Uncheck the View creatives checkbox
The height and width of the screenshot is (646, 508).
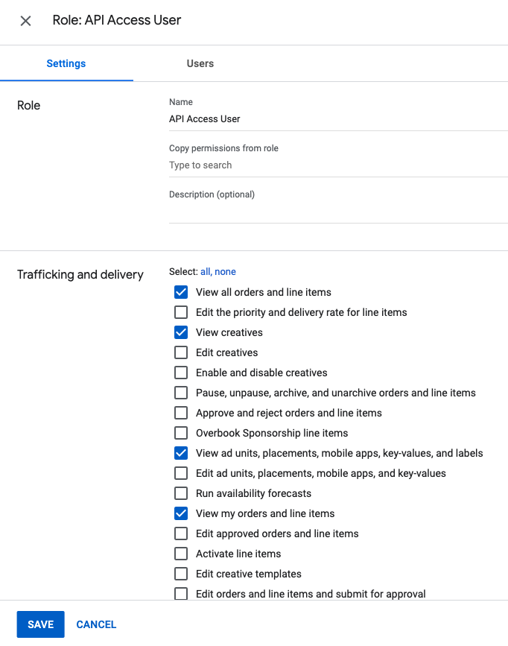181,332
